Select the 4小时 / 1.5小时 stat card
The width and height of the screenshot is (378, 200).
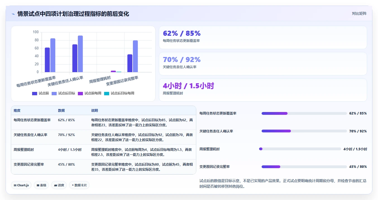click(x=263, y=90)
